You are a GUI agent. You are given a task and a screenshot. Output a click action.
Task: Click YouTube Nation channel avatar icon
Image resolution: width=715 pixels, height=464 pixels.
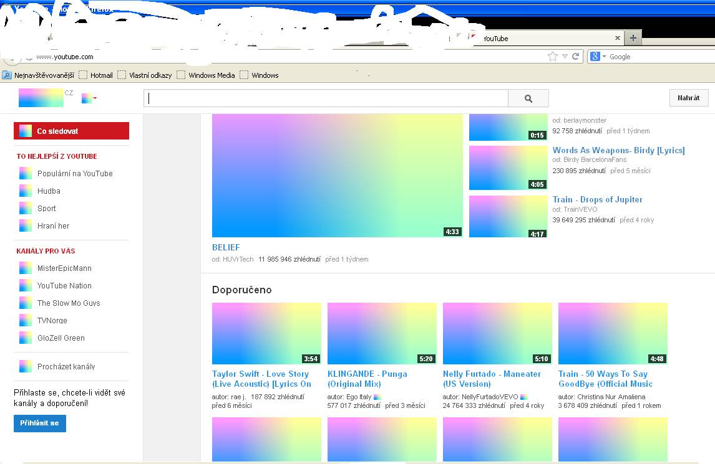(26, 285)
